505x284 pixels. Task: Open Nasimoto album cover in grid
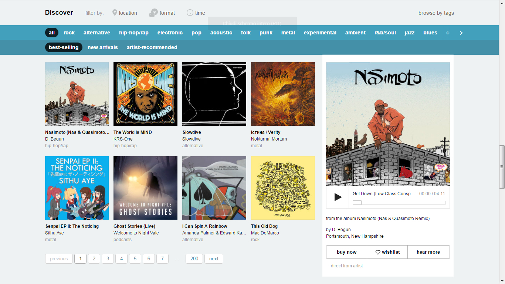[77, 94]
